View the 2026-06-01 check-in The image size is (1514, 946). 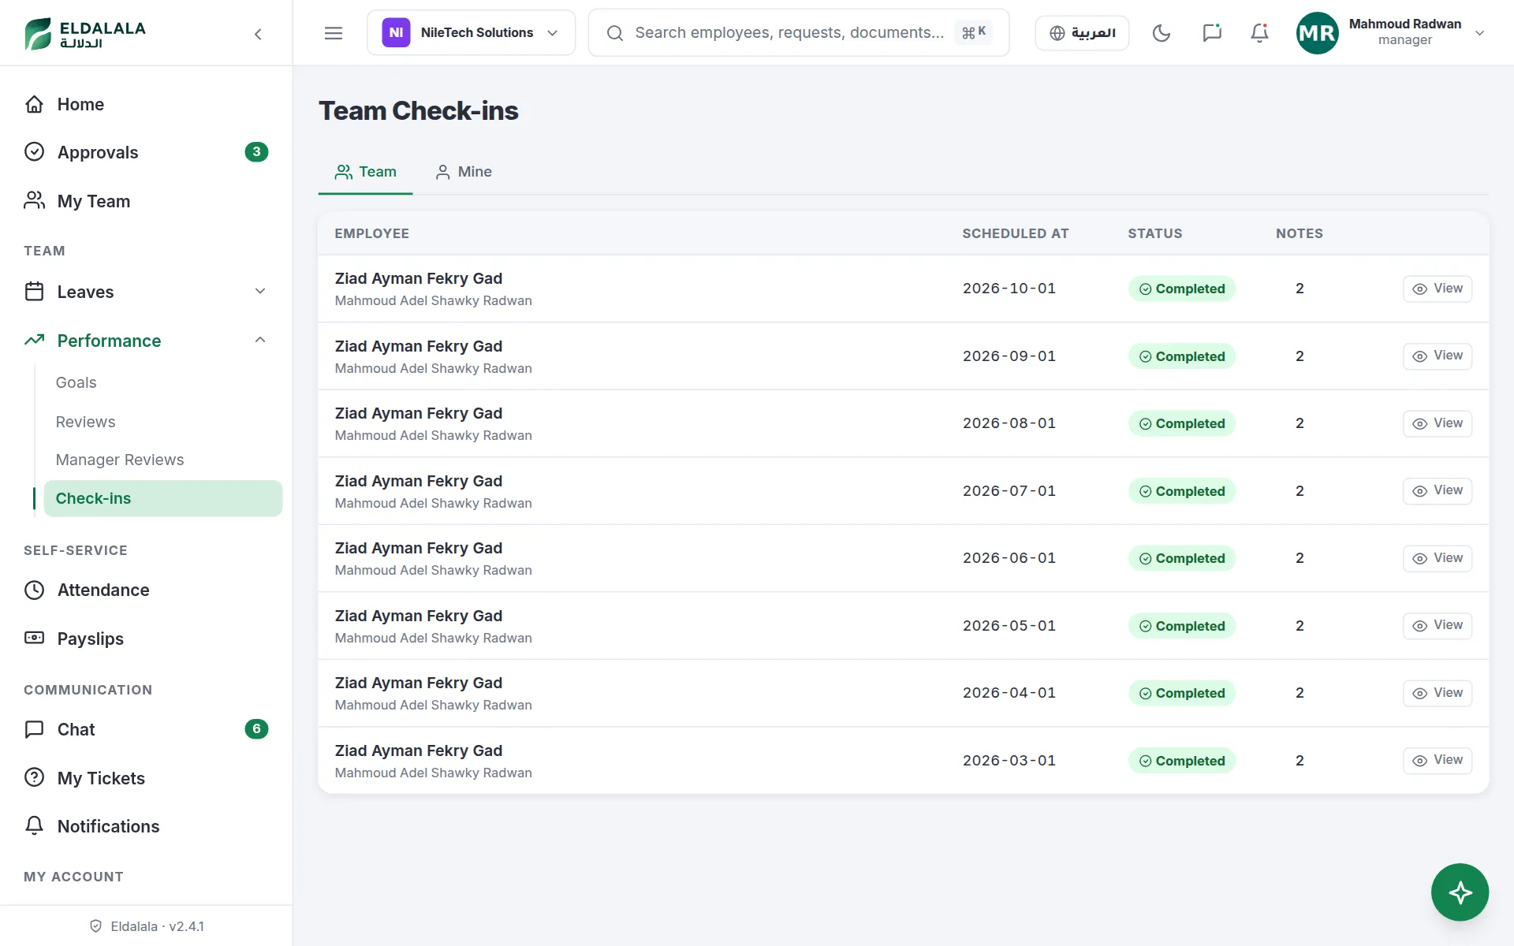point(1437,558)
